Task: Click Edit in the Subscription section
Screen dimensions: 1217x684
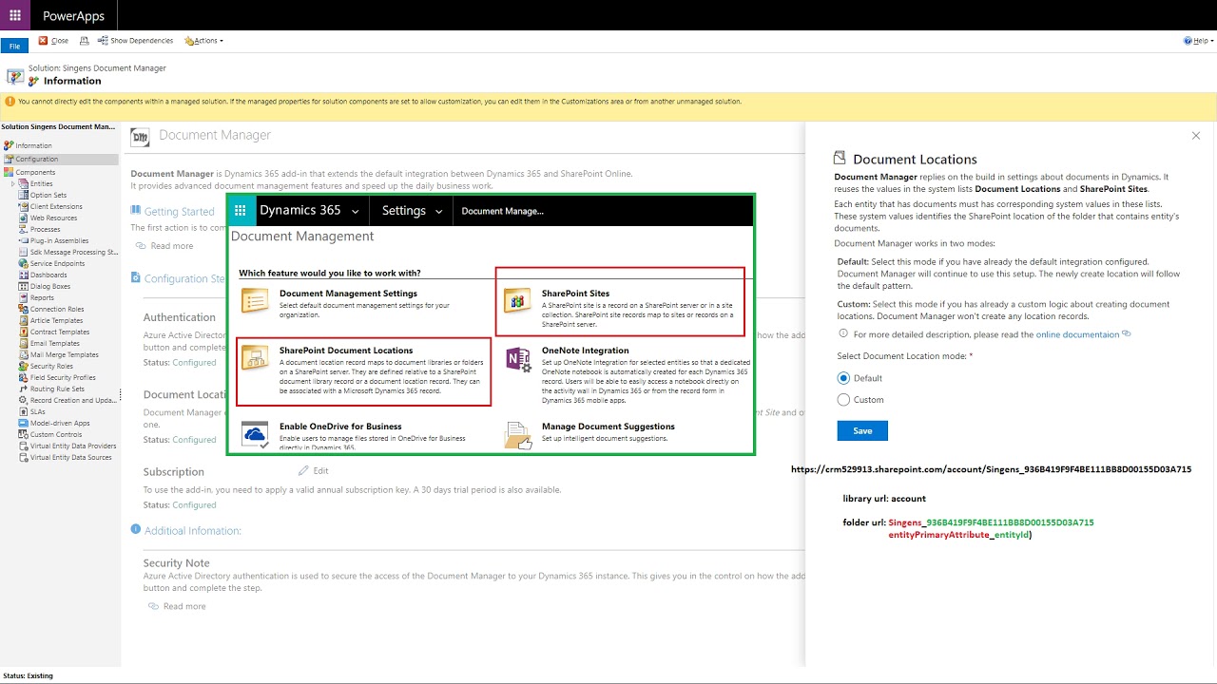Action: tap(320, 470)
